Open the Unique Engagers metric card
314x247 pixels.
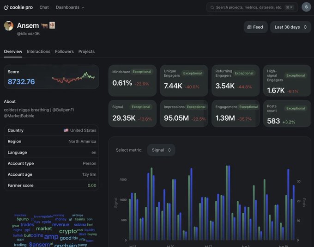pos(184,80)
